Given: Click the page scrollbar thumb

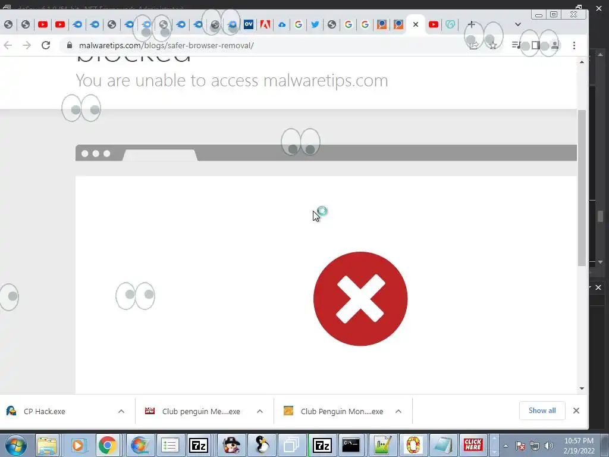Looking at the screenshot, I should (582, 187).
